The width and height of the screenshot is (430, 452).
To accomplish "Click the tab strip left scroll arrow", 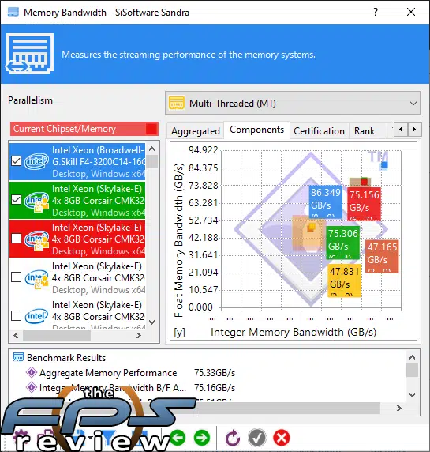I will click(x=401, y=130).
